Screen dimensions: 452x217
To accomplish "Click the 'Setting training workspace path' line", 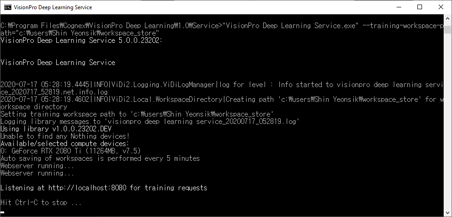I will (137, 114).
